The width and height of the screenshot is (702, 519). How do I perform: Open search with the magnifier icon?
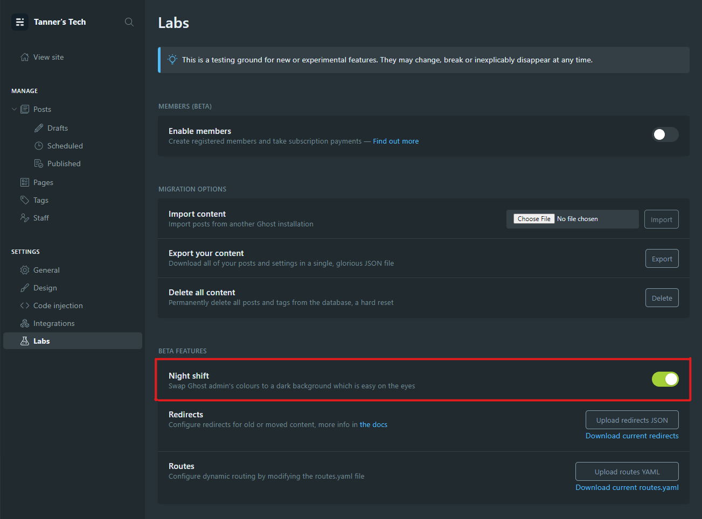click(129, 22)
